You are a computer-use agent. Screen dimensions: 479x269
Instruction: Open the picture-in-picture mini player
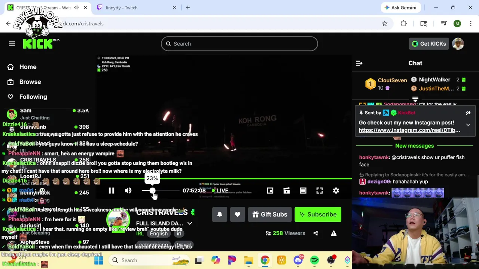[x=270, y=191]
